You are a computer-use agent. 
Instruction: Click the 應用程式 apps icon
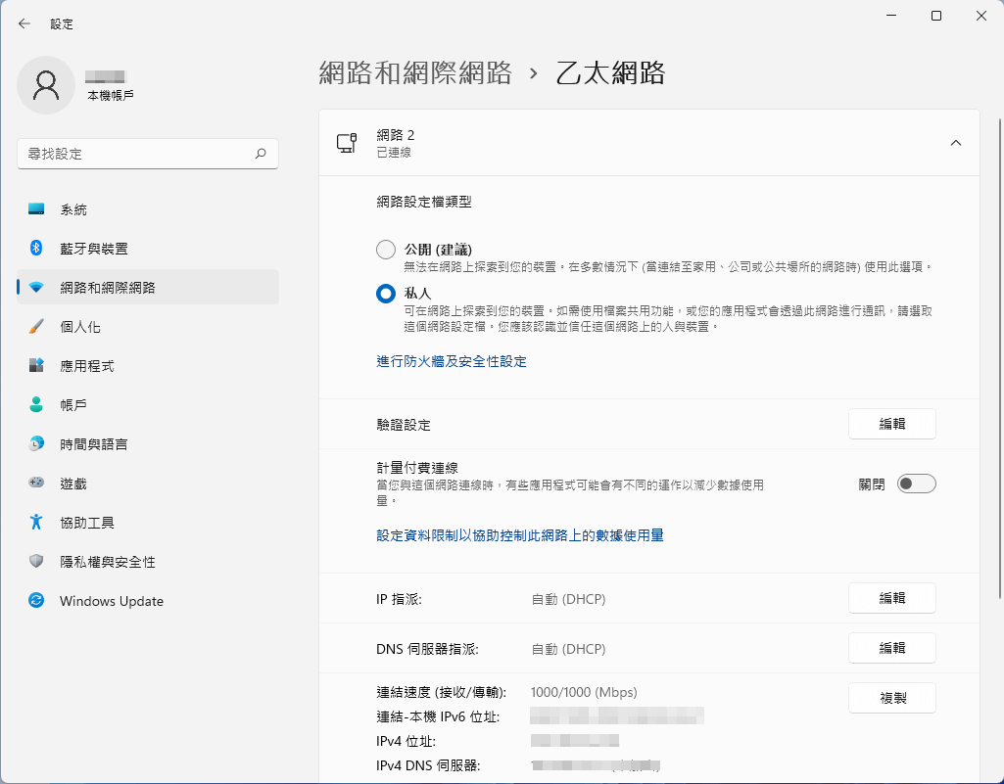(36, 366)
